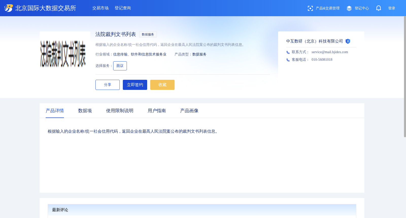The height and width of the screenshot is (218, 406).
Task: Switch to the 产品详情 tab
Action: 55,111
